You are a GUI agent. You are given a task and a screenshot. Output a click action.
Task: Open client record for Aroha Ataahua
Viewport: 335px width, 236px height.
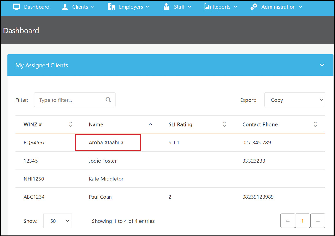coord(107,142)
